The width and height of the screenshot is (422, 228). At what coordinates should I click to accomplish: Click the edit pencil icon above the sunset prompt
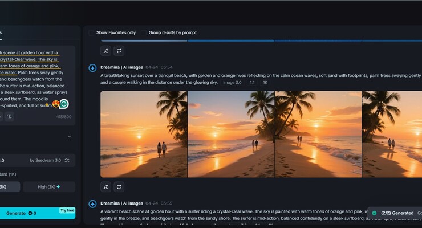[106, 51]
